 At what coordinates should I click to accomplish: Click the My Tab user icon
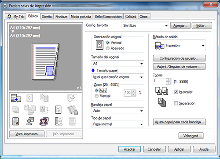[x=9, y=17]
